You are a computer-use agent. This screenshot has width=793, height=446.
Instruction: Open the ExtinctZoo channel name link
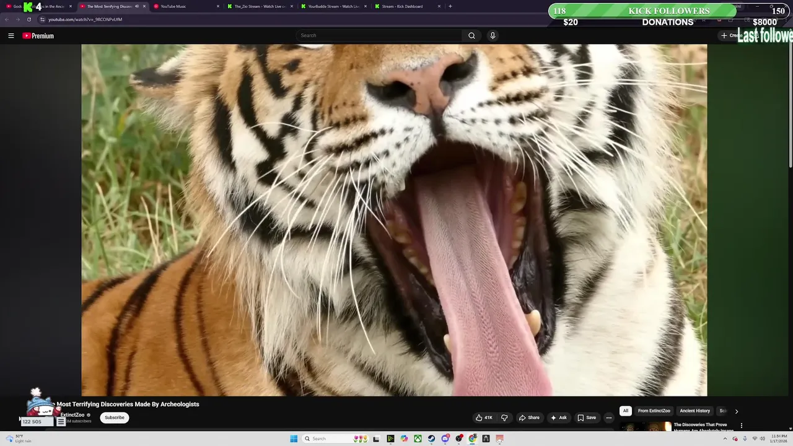point(72,415)
